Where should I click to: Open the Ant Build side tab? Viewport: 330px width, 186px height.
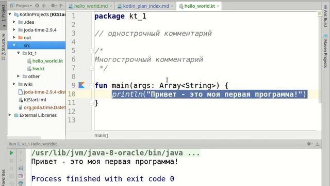click(x=325, y=16)
